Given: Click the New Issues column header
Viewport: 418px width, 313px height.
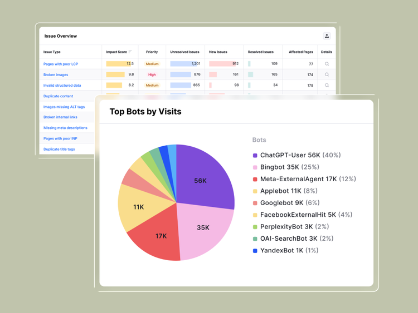Looking at the screenshot, I should [x=218, y=52].
